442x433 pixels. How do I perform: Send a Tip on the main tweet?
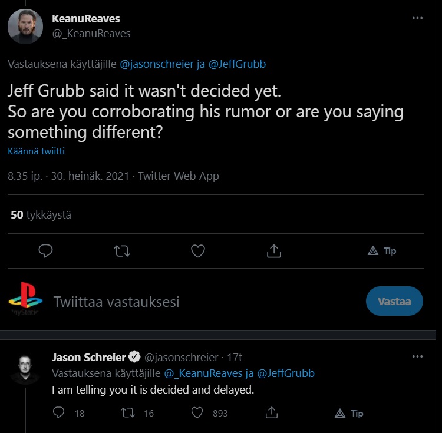pos(381,251)
